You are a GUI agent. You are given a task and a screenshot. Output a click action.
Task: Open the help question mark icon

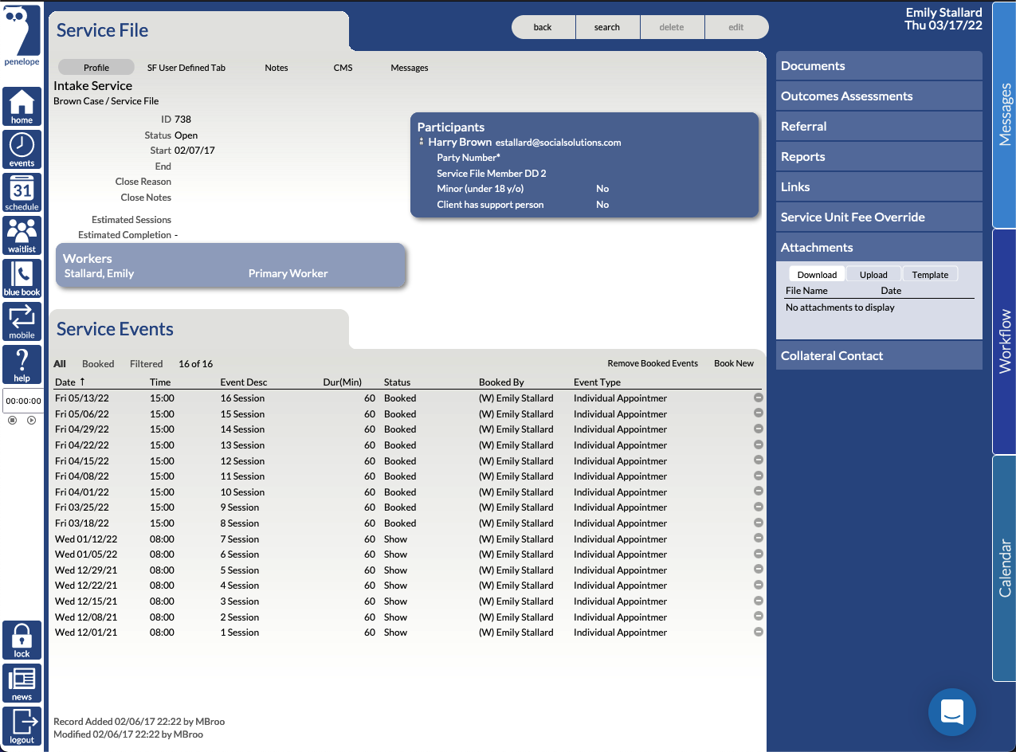tap(22, 365)
